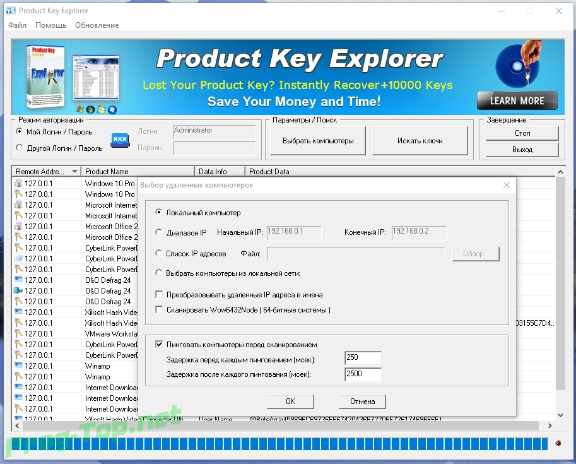Image resolution: width=576 pixels, height=464 pixels.
Task: Click delay before ping field 250
Action: coord(363,357)
